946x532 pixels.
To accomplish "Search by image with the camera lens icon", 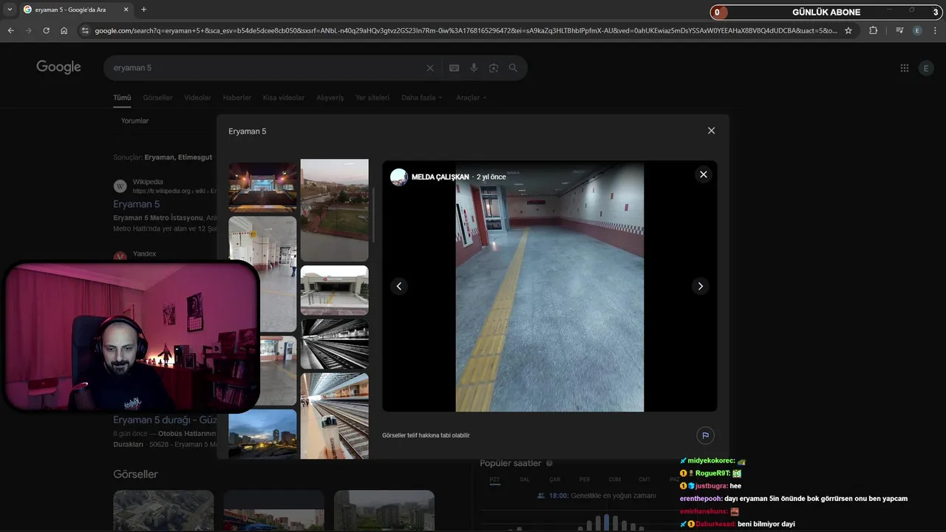I will pos(493,68).
